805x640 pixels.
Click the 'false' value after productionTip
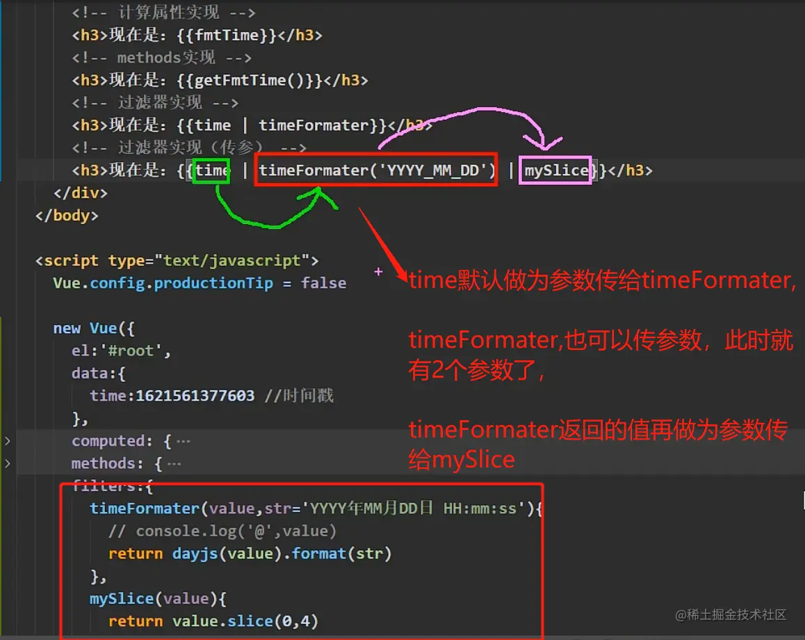tap(323, 283)
